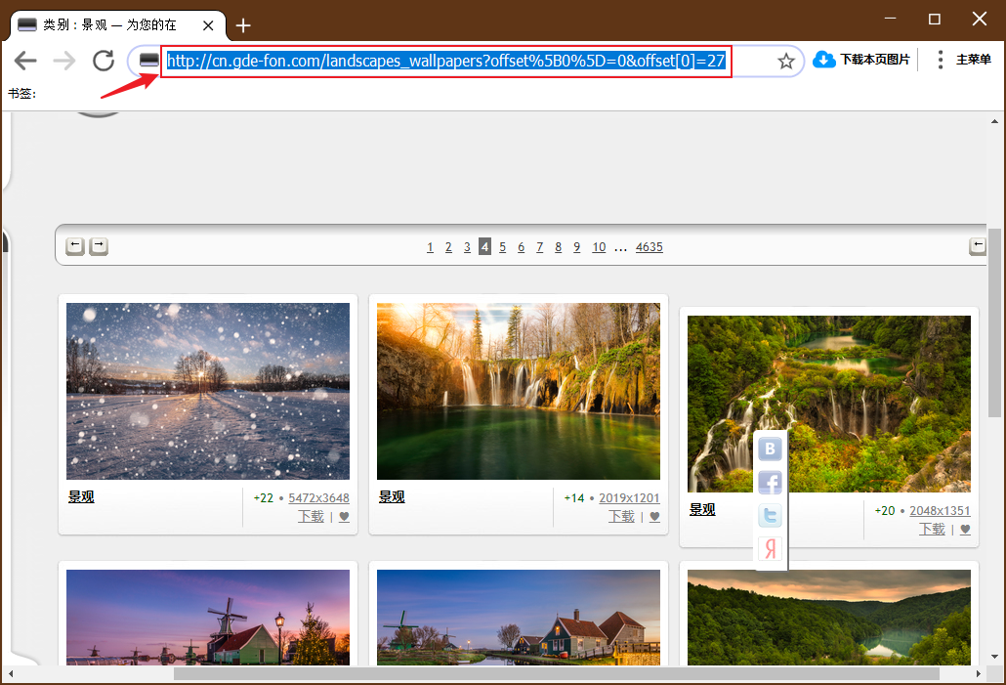Share via the VK icon
The image size is (1006, 685).
coord(770,449)
